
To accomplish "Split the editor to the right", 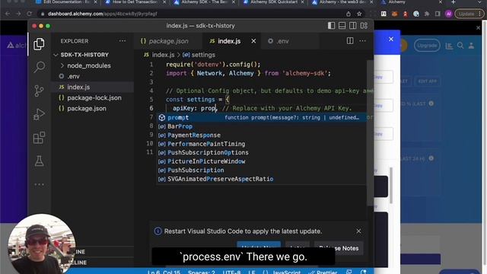I will click(350, 40).
